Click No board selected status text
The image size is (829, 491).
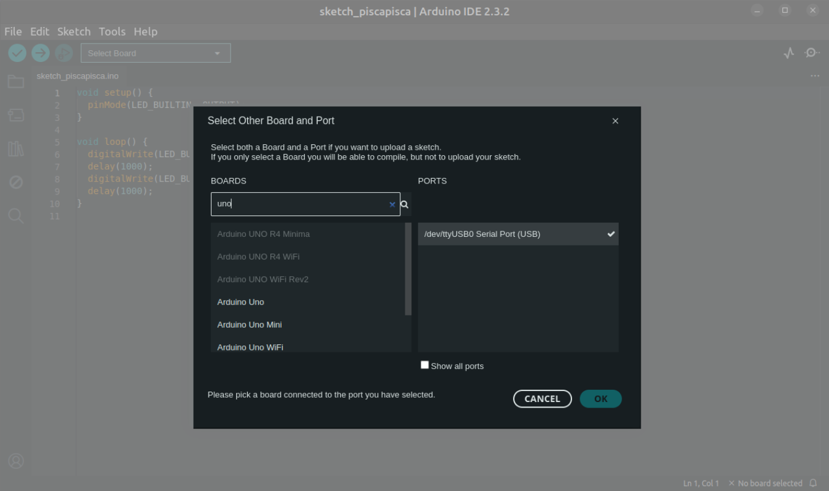pos(770,483)
